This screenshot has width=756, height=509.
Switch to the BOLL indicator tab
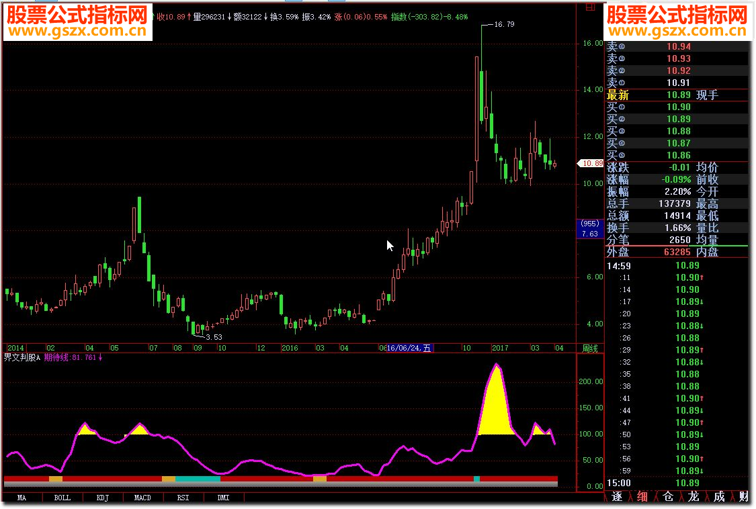62,498
